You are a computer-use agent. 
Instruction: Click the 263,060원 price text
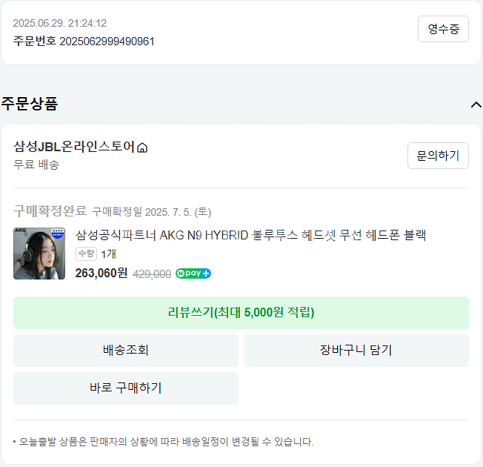[101, 273]
